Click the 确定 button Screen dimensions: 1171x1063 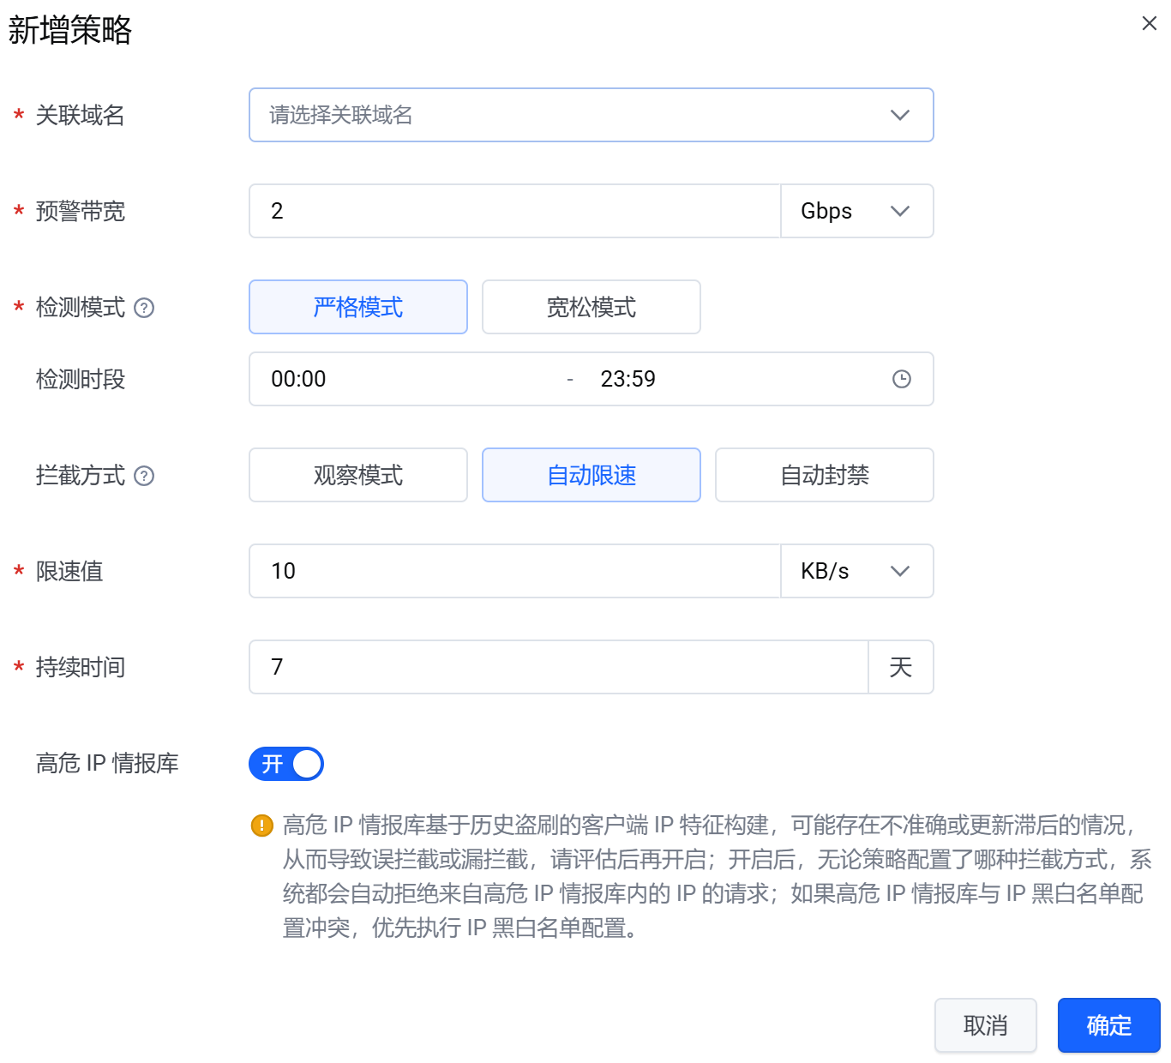(1108, 1025)
